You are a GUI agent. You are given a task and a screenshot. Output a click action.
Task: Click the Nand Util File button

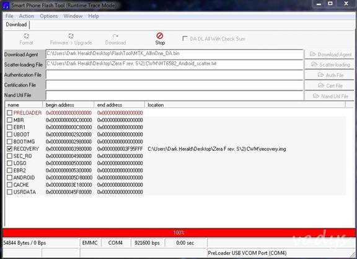(x=329, y=96)
